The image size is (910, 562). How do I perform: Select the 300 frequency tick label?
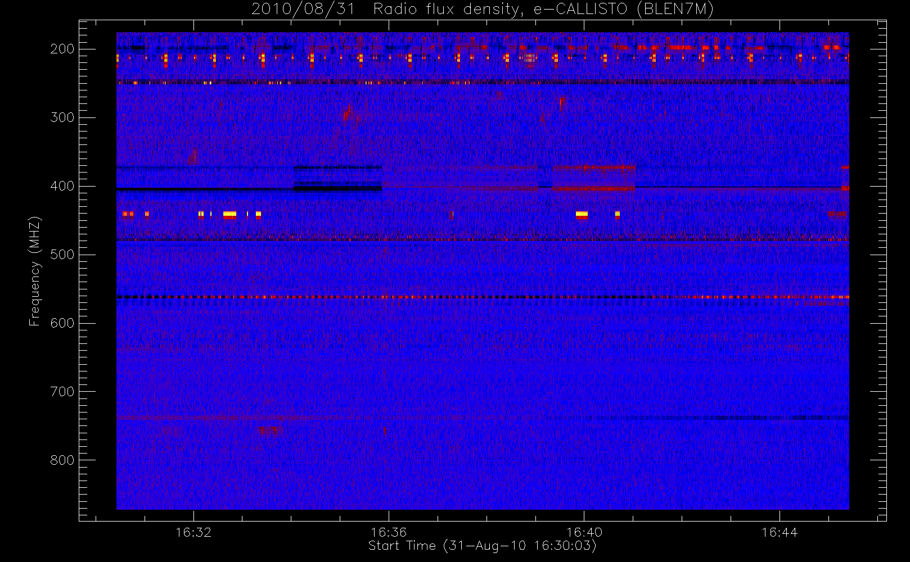(x=62, y=117)
